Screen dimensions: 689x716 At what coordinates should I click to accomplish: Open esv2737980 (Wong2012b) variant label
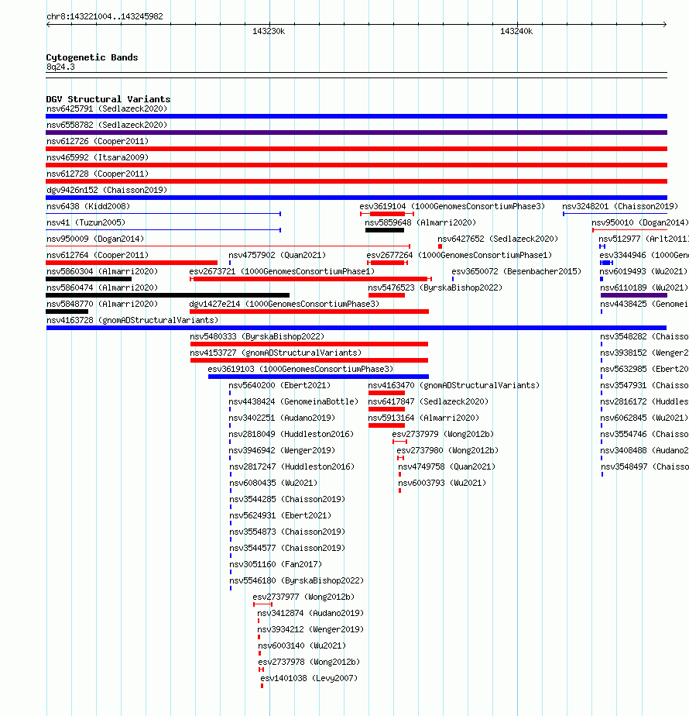(x=447, y=451)
